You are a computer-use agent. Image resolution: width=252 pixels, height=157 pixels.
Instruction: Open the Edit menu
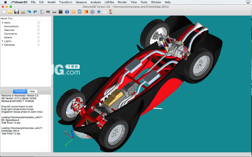click(42, 2)
